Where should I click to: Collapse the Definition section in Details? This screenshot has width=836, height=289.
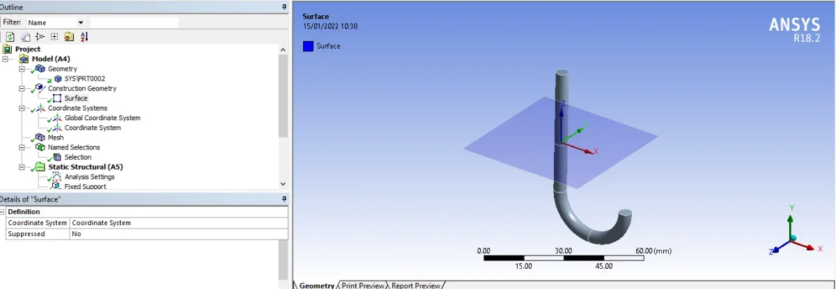(3, 212)
